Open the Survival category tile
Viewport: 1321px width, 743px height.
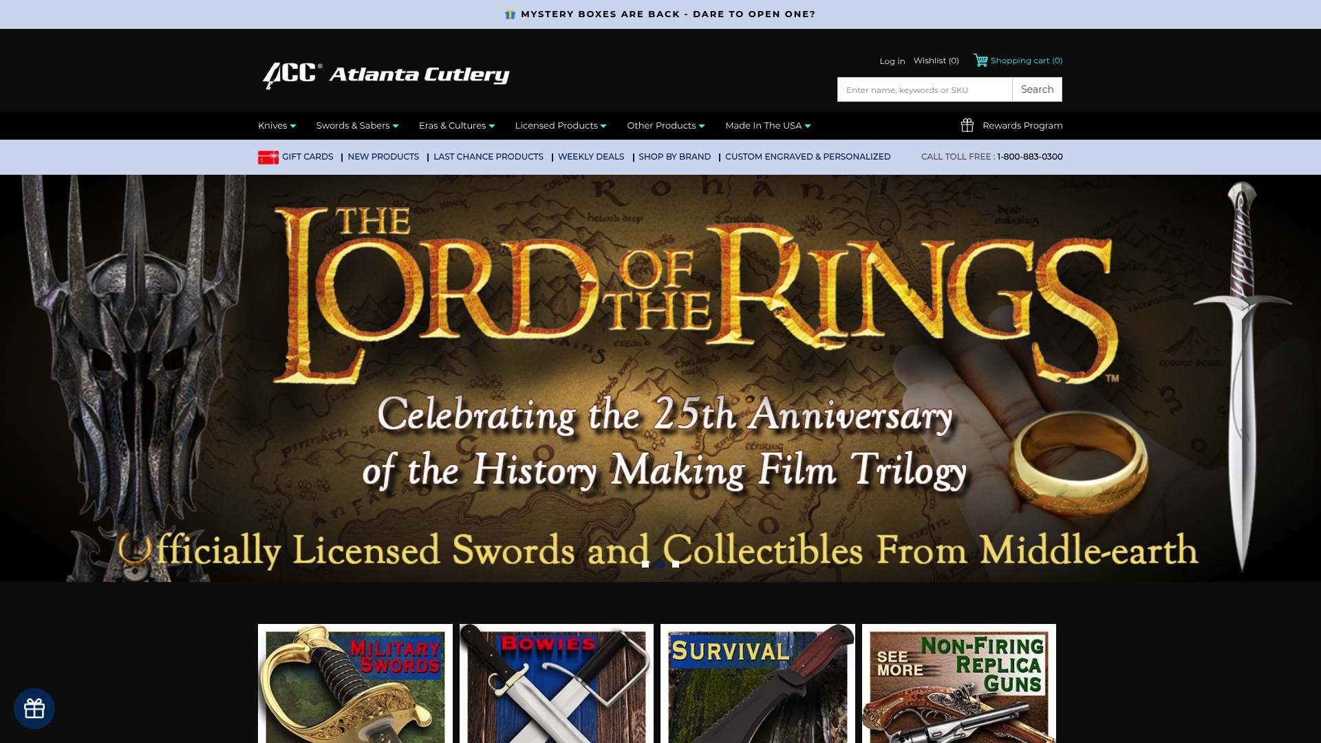coord(758,683)
